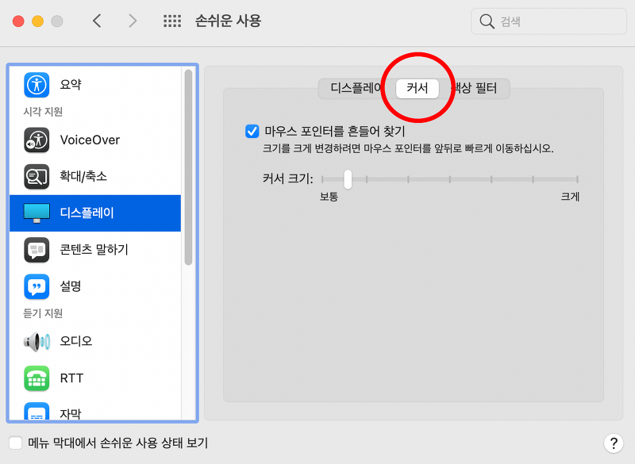The image size is (635, 464).
Task: Click the 크게 slider label
Action: (570, 197)
